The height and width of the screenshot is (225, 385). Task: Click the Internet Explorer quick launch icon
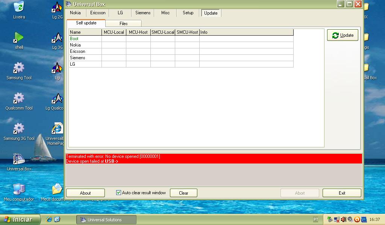49,219
